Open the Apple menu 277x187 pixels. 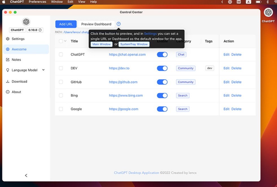point(4,2)
